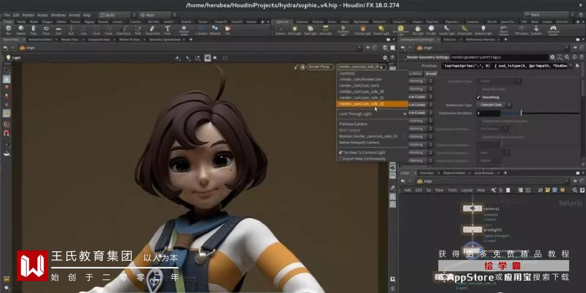This screenshot has height=293, width=586.
Task: Add a Camera from the lights shelf
Action: (x=280, y=30)
